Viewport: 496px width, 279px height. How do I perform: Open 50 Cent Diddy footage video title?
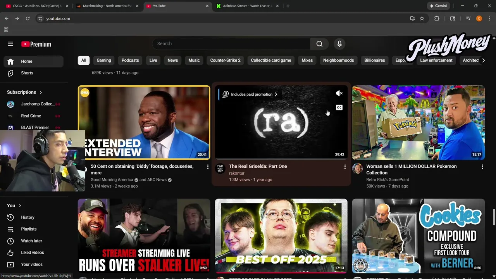(142, 170)
